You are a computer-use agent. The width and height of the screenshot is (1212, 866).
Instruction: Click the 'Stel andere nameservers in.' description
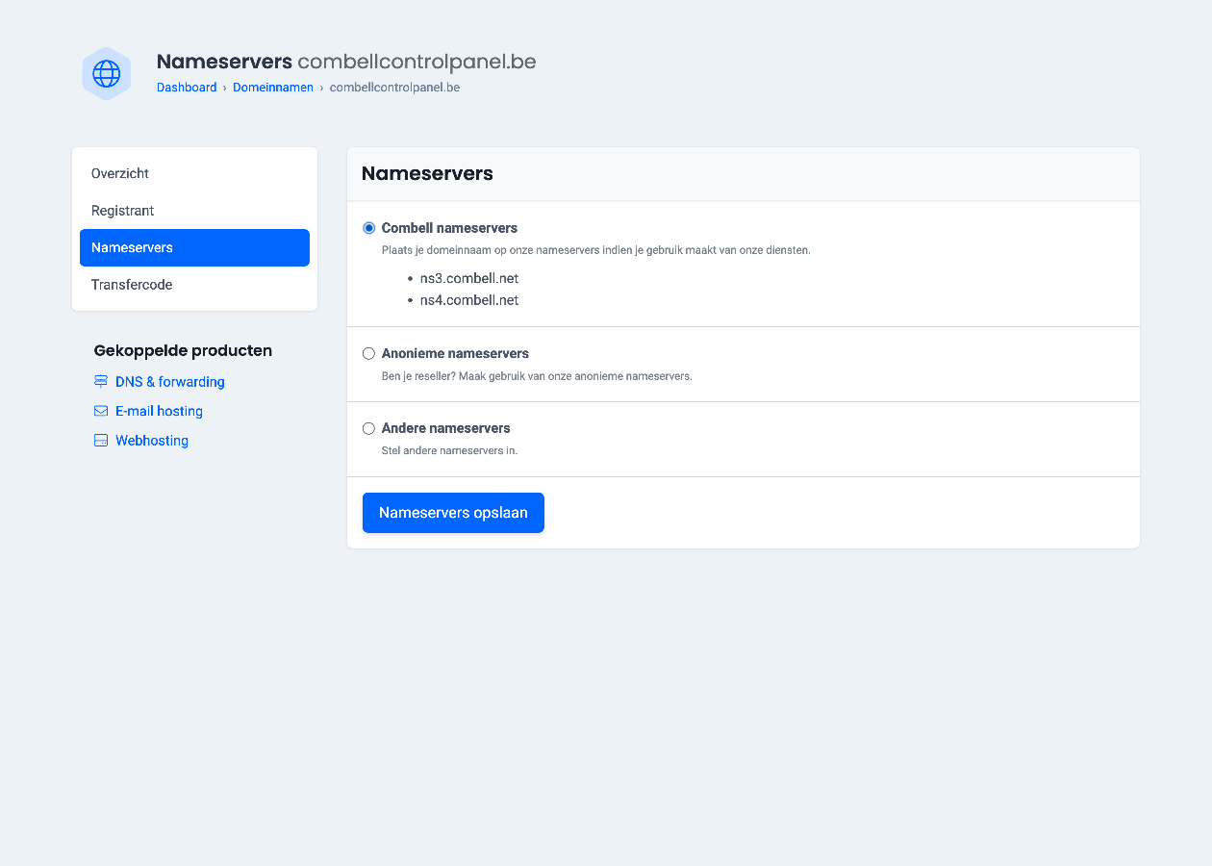click(x=449, y=450)
